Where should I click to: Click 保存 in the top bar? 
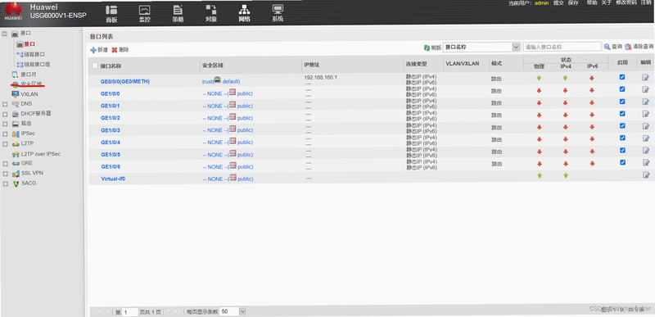(x=572, y=2)
